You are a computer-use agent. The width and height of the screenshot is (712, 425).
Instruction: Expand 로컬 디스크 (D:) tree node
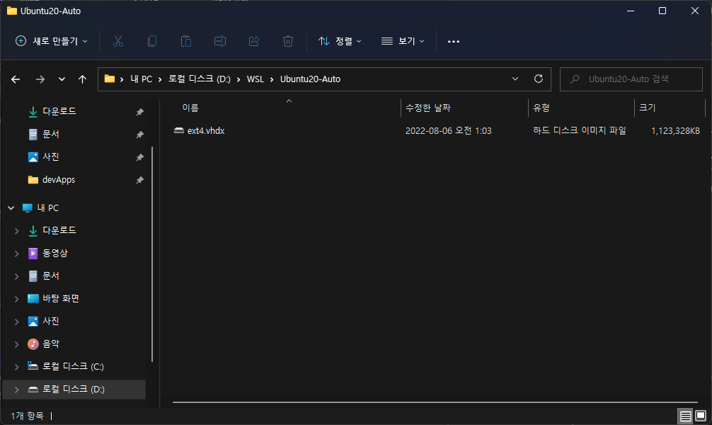[16, 390]
